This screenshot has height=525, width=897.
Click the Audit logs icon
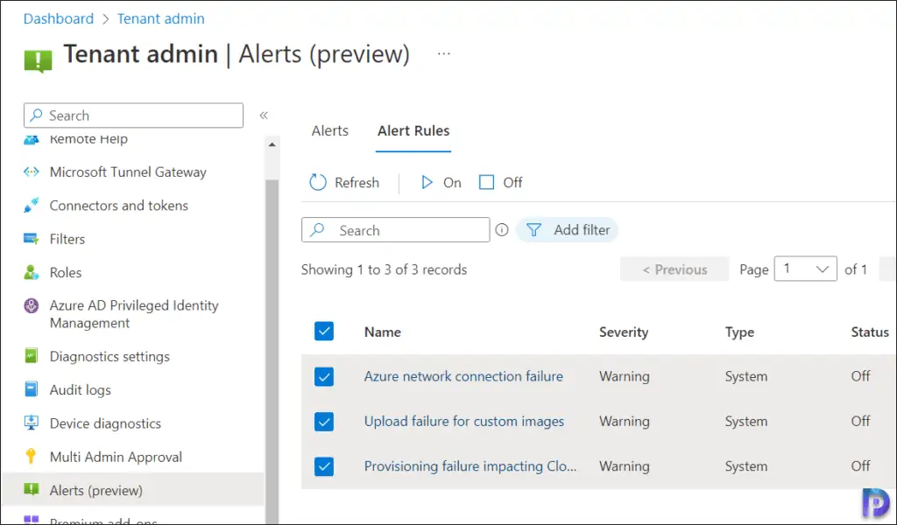click(31, 389)
